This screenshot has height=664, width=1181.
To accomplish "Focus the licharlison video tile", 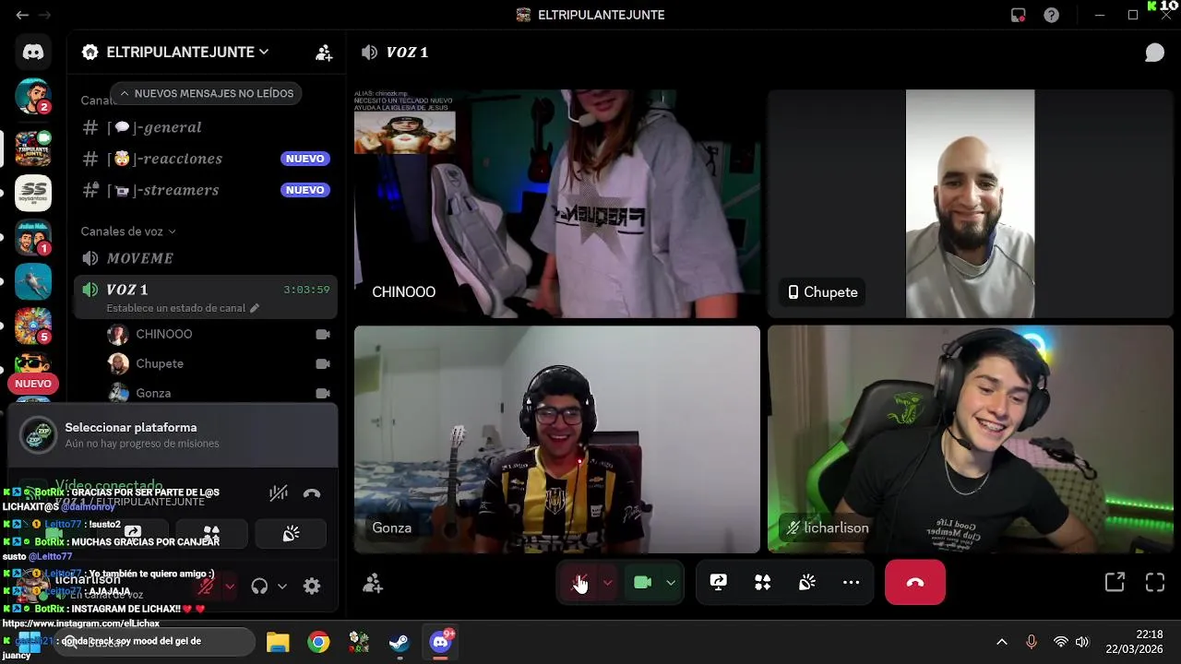I will coord(971,439).
